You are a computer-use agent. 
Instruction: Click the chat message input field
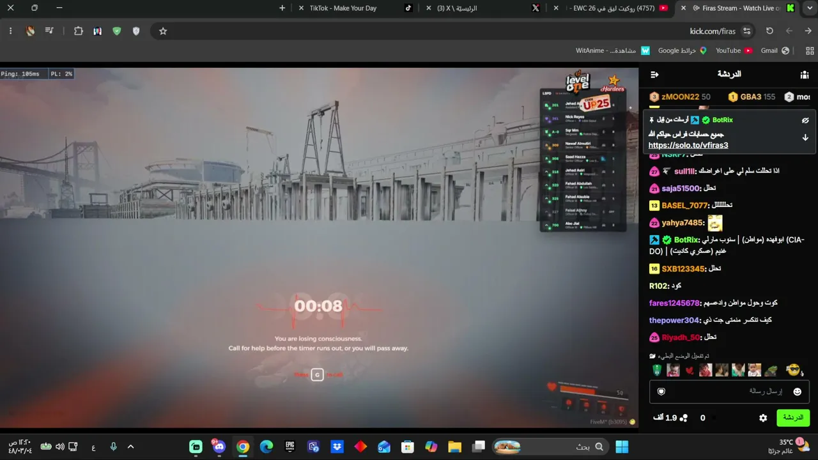(729, 392)
